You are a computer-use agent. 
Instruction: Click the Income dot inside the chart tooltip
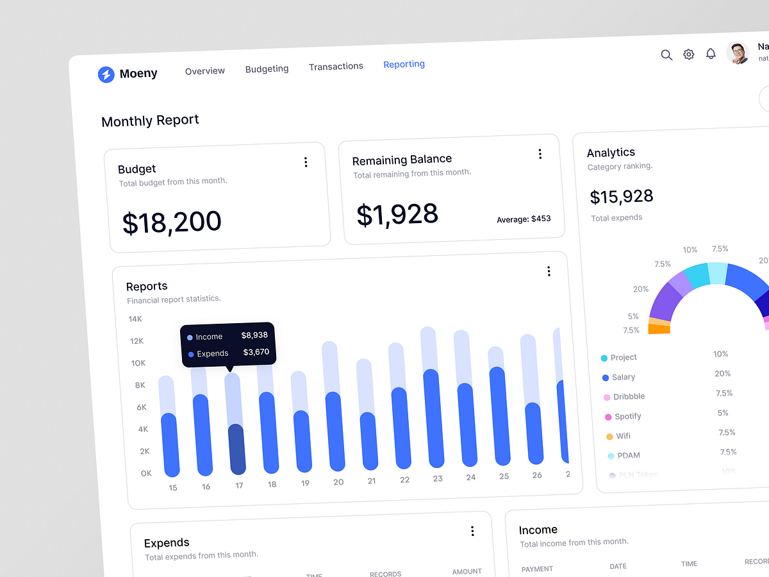coord(190,336)
